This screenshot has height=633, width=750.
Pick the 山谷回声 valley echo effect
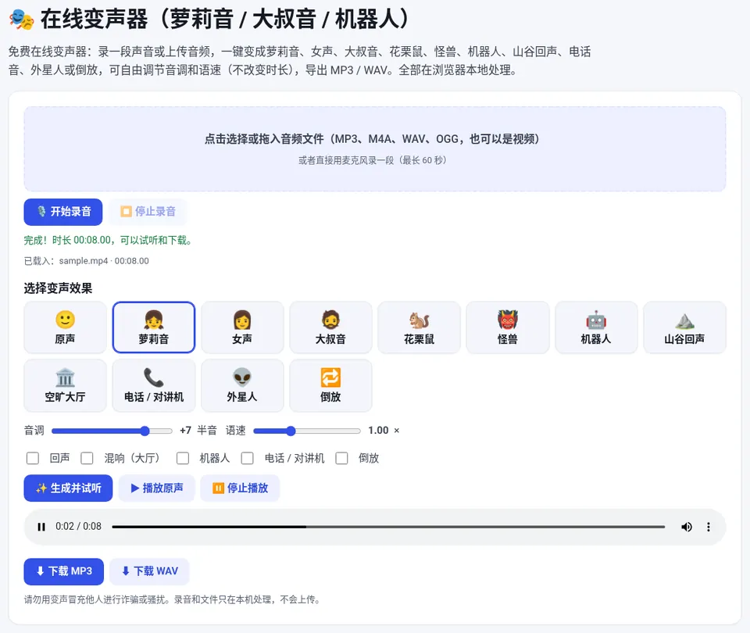pyautogui.click(x=684, y=327)
